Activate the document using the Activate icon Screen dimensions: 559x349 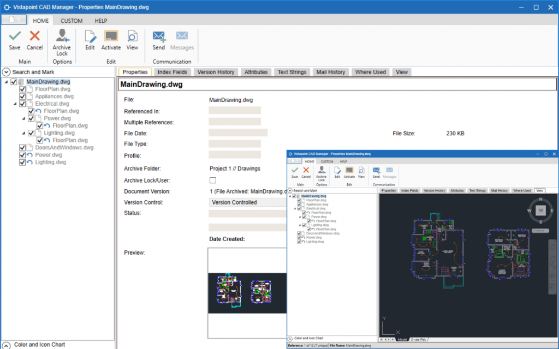pyautogui.click(x=111, y=39)
